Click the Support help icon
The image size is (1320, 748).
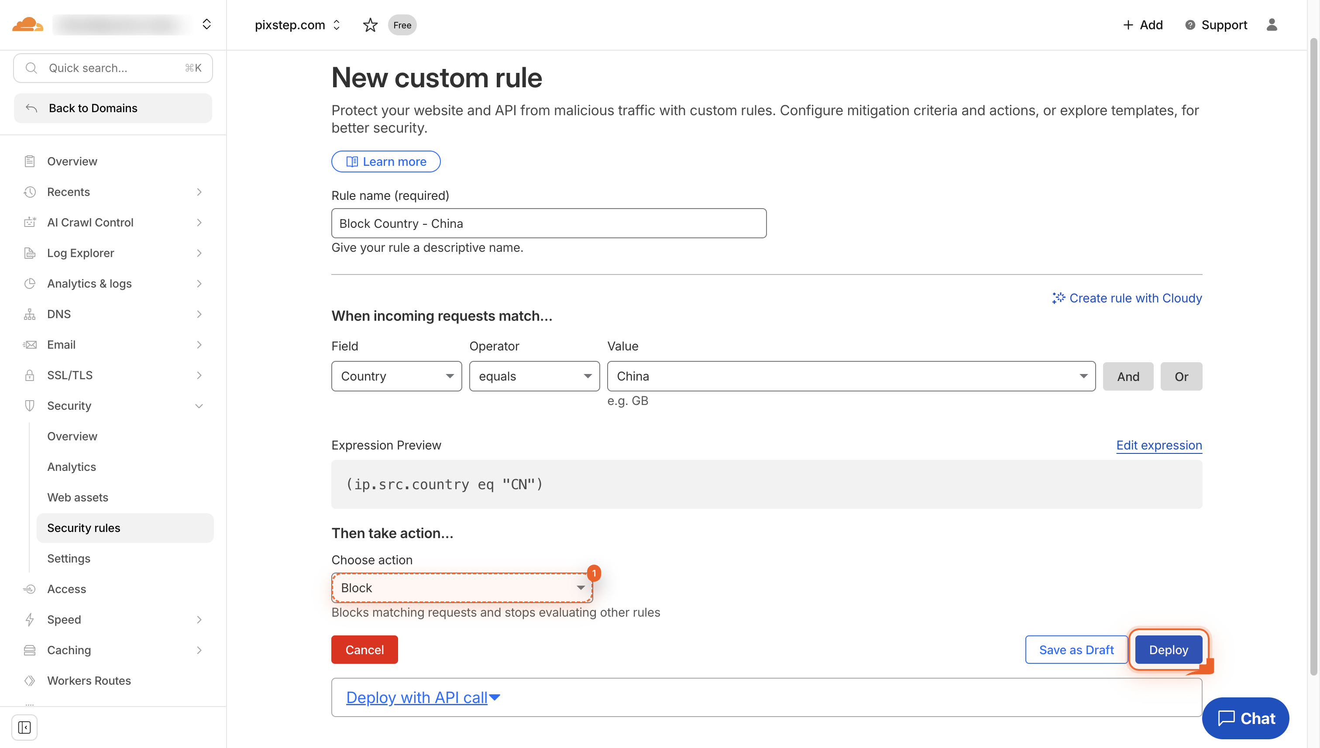point(1189,25)
